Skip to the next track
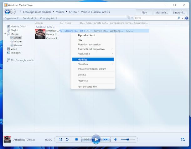The height and width of the screenshot is (149, 191). [x=106, y=139]
